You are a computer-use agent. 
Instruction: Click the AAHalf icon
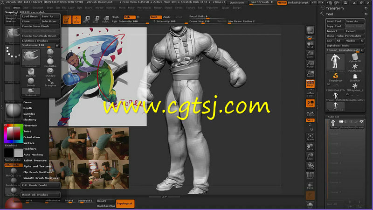click(x=310, y=74)
